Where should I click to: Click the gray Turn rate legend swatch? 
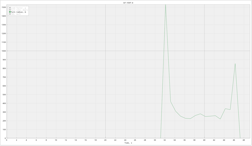(x=10, y=10)
